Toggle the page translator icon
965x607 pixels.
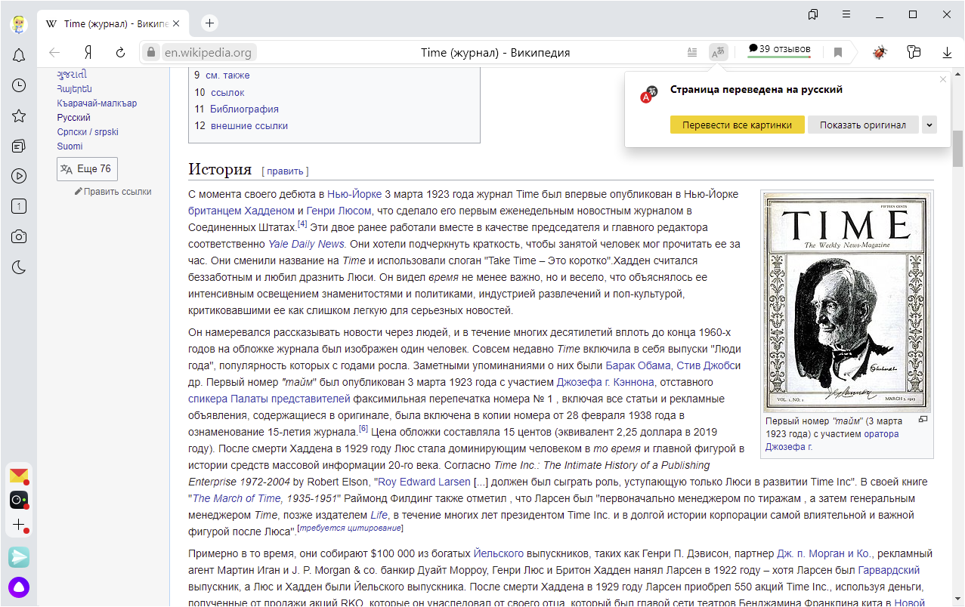point(718,53)
